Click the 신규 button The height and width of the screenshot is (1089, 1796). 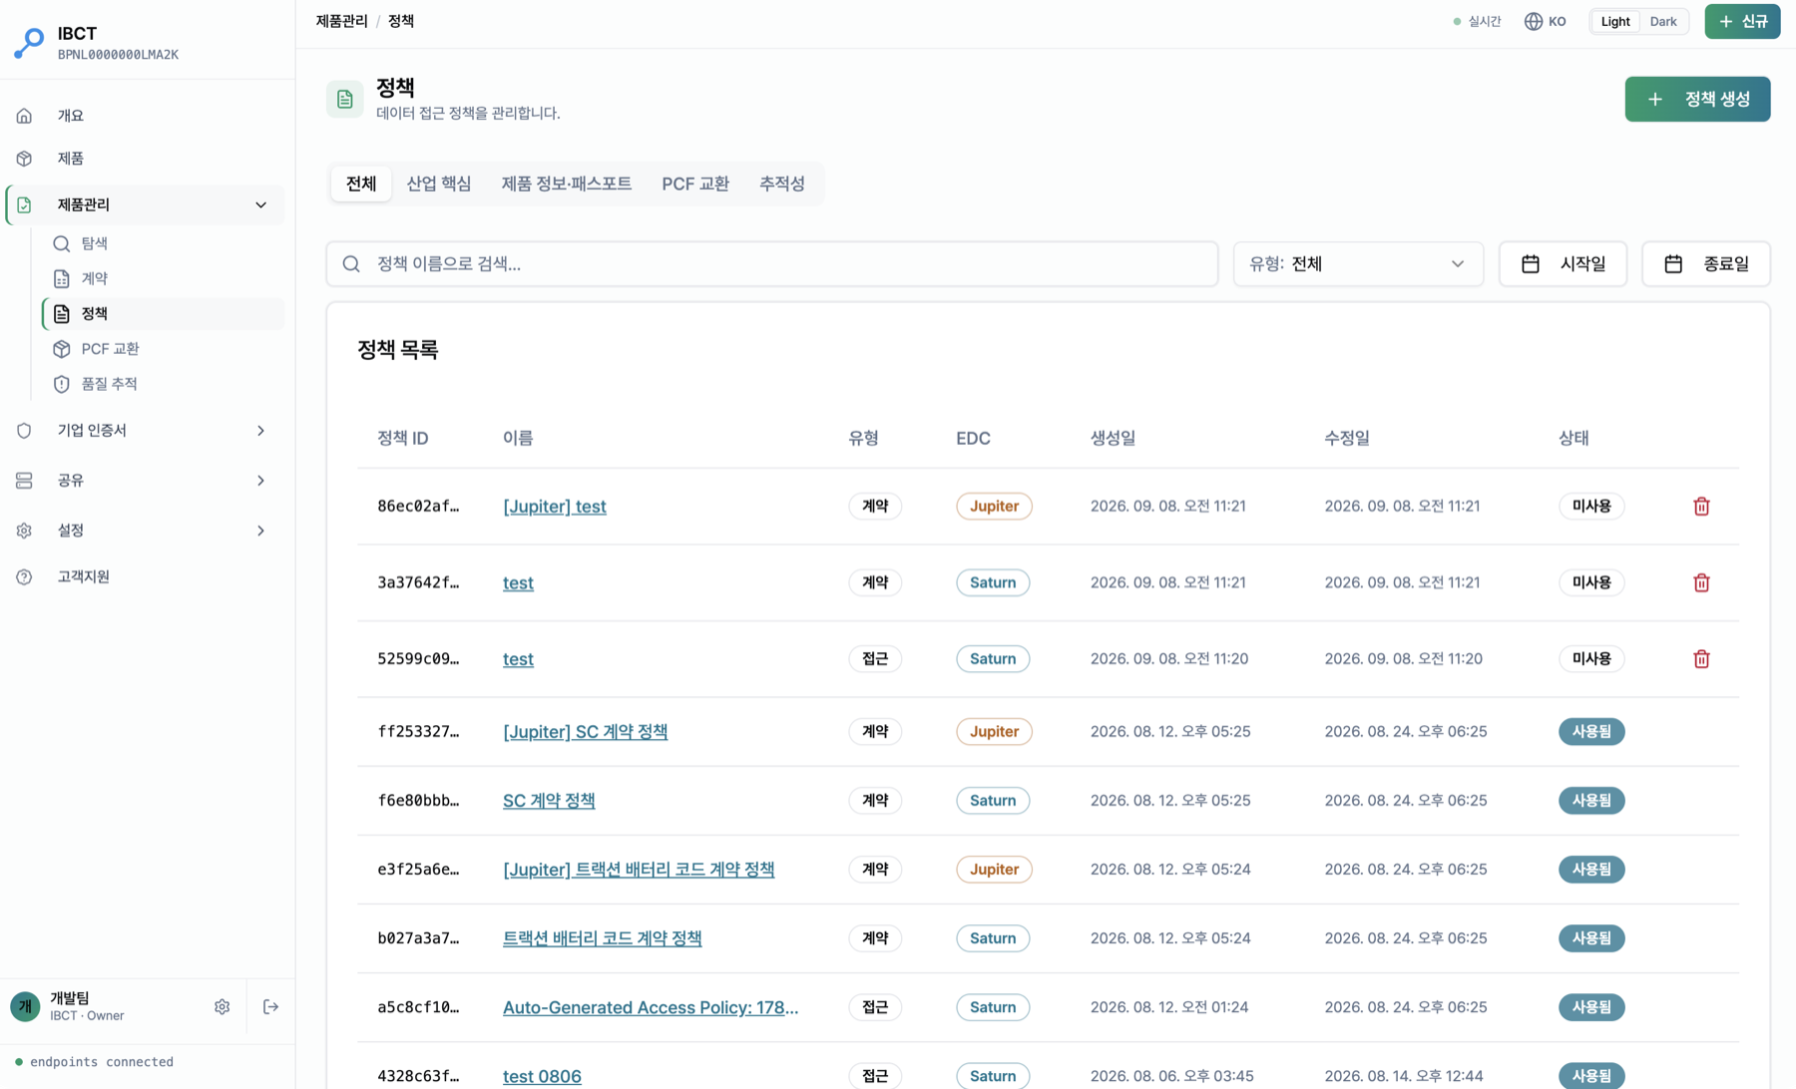point(1742,21)
